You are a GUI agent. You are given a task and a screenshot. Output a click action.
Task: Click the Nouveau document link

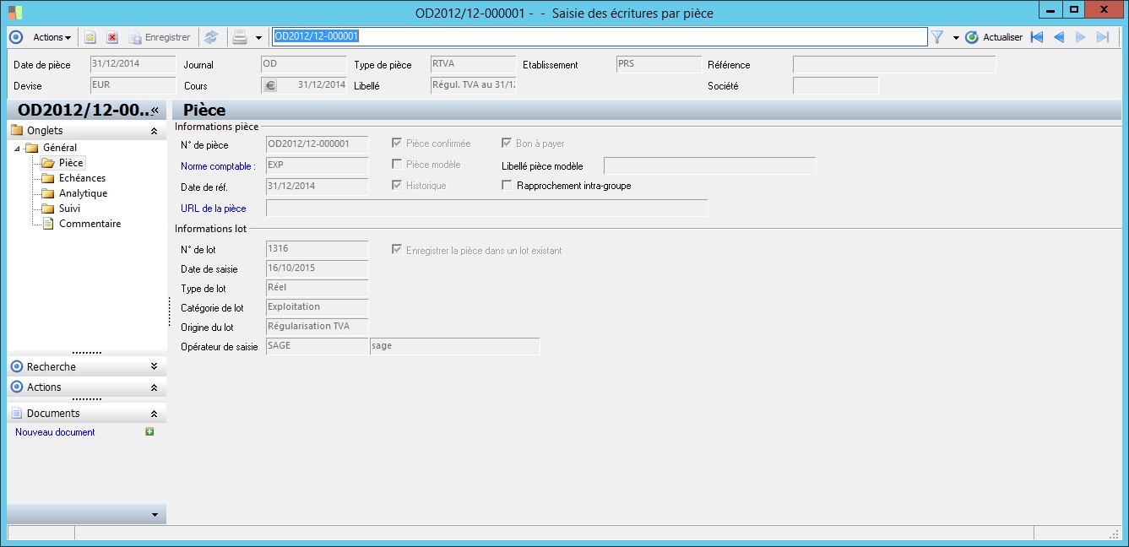(55, 432)
